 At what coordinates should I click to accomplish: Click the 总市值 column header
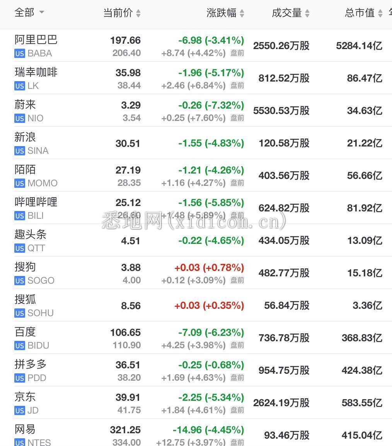tap(360, 13)
